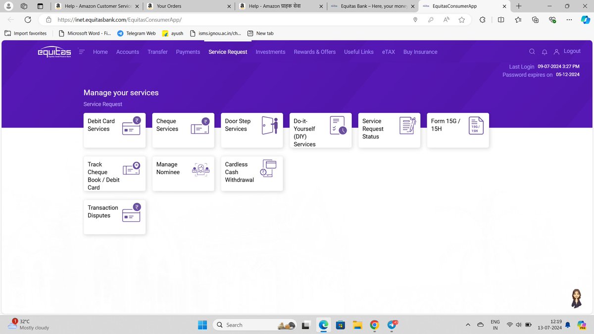Open the Form 15G / 15H document icon
This screenshot has width=594, height=334.
[475, 126]
